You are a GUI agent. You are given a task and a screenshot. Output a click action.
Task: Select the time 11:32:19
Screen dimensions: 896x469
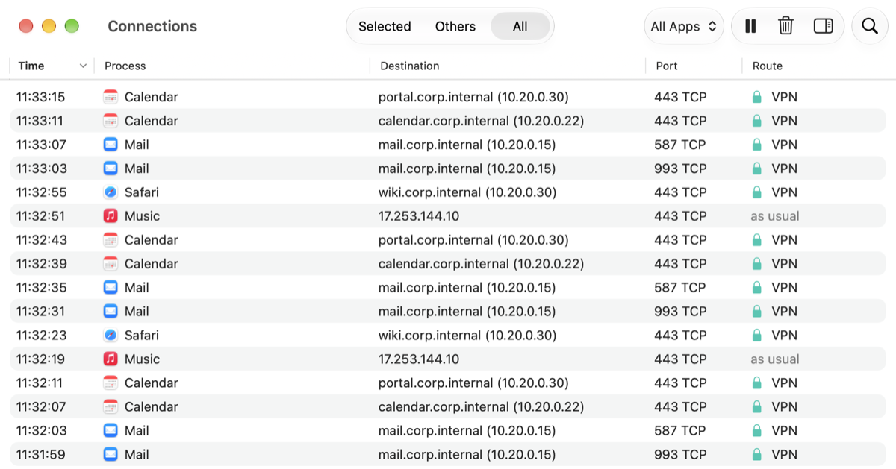(40, 359)
